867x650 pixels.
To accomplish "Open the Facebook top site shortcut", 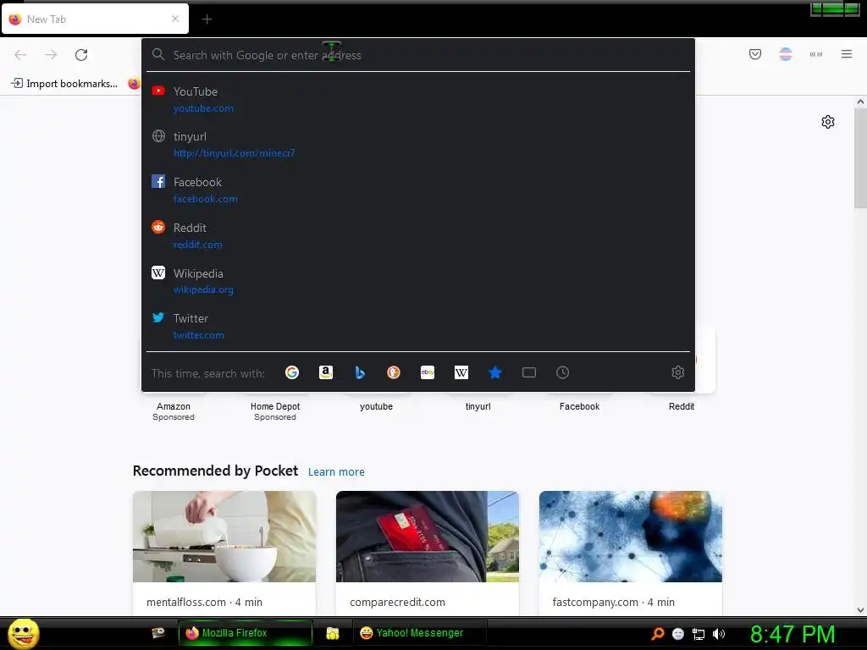I will tap(579, 406).
